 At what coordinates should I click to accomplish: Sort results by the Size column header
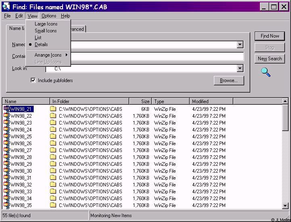(140, 101)
